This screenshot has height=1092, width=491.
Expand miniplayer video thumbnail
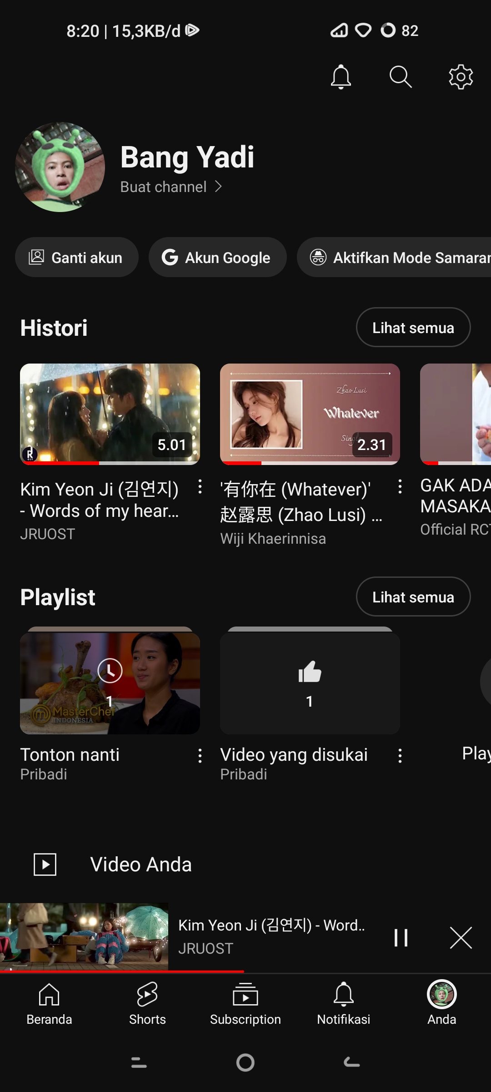84,937
